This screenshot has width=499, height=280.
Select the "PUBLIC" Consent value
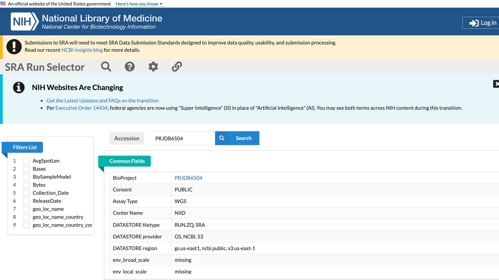point(184,189)
